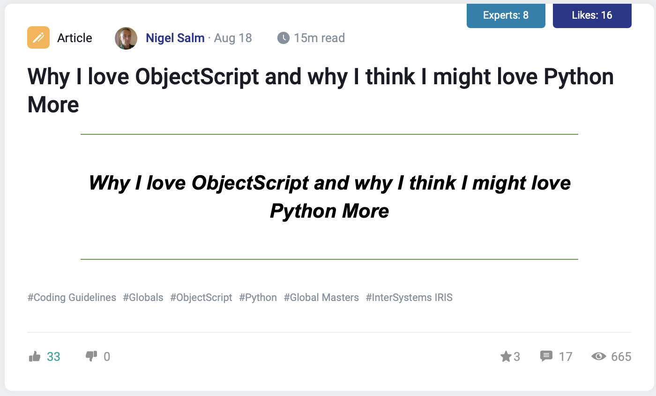The height and width of the screenshot is (396, 656).
Task: Select the #Globals tag
Action: coord(143,297)
